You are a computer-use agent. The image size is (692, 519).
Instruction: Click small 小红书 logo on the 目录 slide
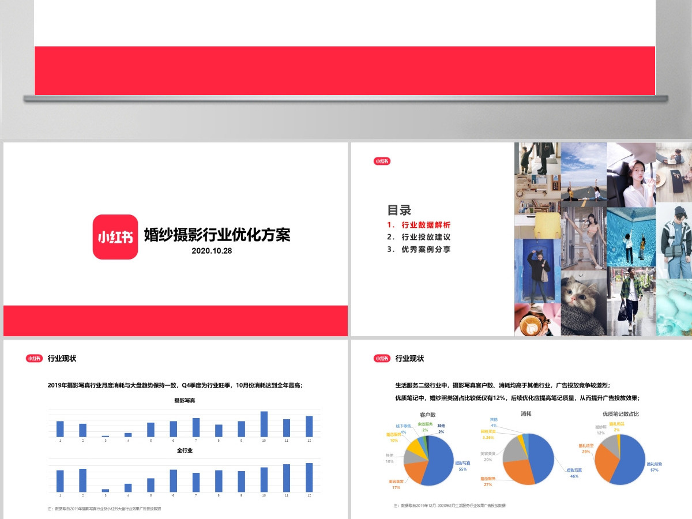tap(382, 161)
